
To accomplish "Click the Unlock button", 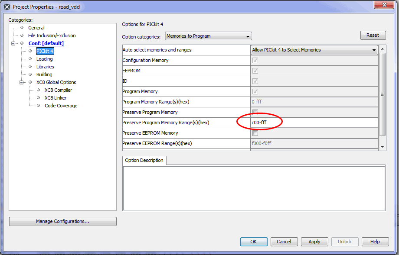I will pyautogui.click(x=345, y=242).
